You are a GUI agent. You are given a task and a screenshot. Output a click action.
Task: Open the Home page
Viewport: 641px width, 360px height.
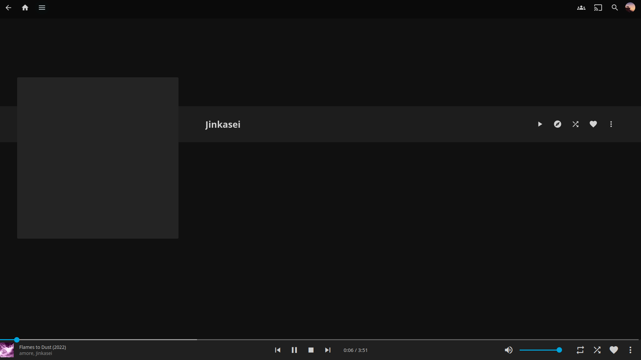click(25, 8)
